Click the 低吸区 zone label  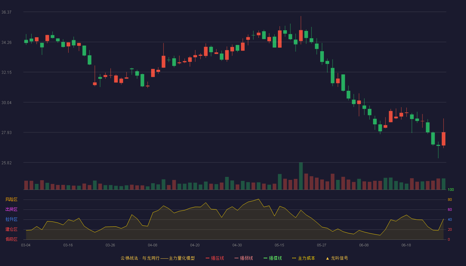11,239
